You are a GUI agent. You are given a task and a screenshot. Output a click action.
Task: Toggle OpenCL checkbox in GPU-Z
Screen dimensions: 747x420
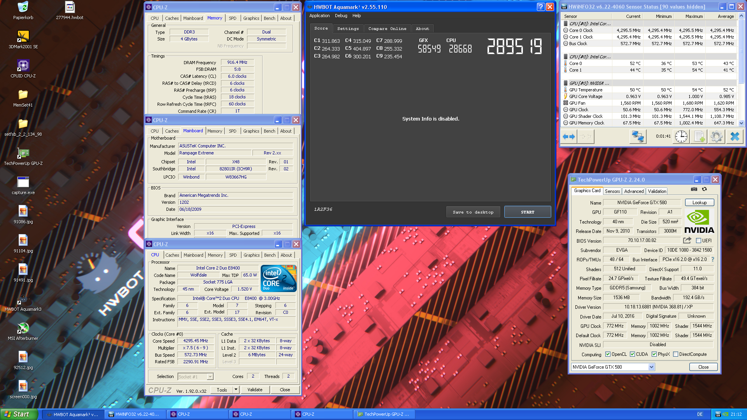pyautogui.click(x=608, y=354)
